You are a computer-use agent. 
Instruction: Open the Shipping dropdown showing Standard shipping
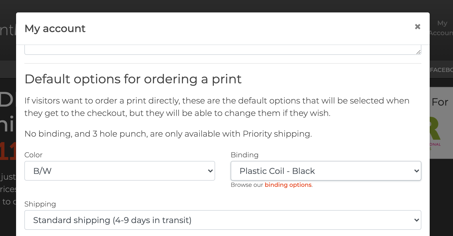click(223, 220)
